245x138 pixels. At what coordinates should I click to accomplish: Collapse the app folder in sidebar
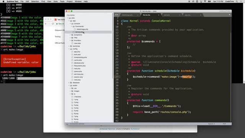tap(69, 21)
